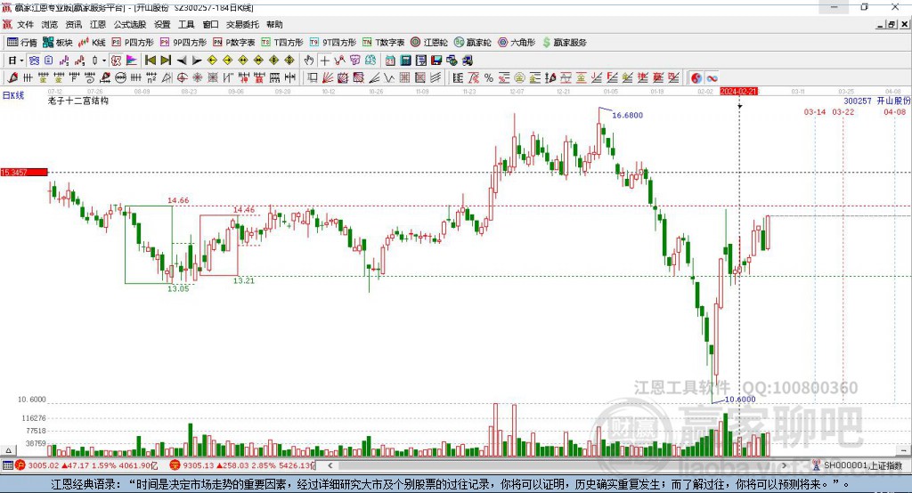912x493 pixels.
Task: Open the 江恩 menu
Action: click(x=98, y=24)
